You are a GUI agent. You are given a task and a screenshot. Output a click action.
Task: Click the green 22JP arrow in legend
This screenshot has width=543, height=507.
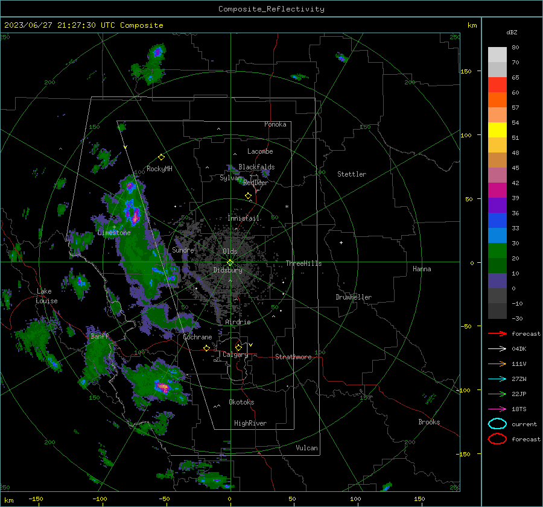[x=497, y=394]
